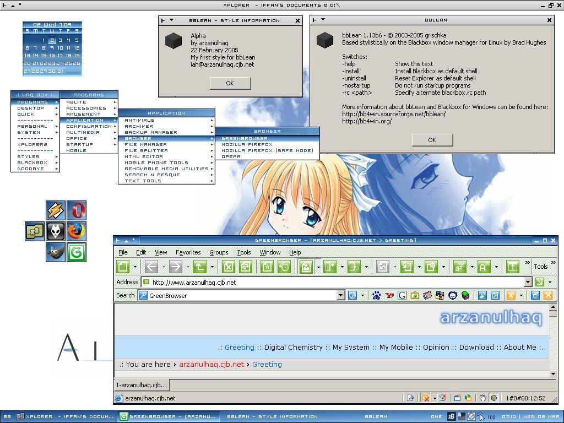Click the B tray icon in bottom taskbar
564x423 pixels.
(451, 416)
